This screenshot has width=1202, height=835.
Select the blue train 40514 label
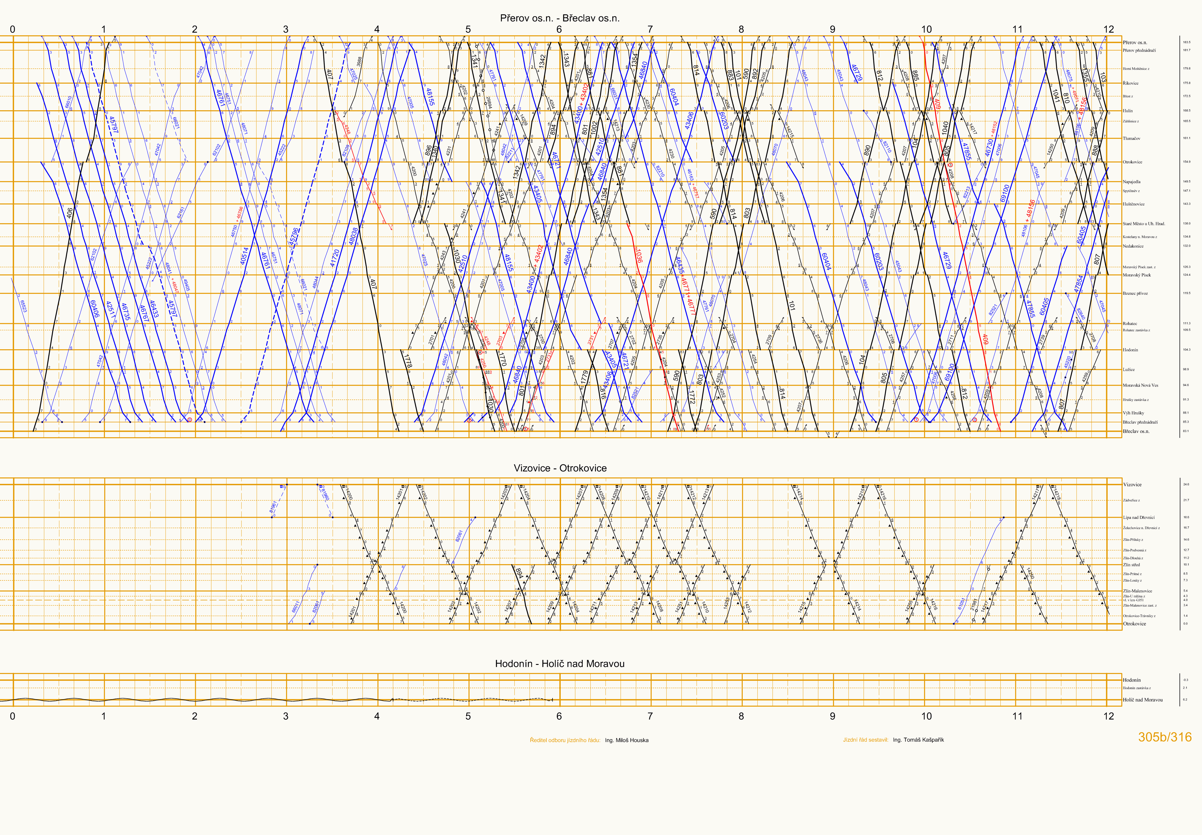pos(244,256)
